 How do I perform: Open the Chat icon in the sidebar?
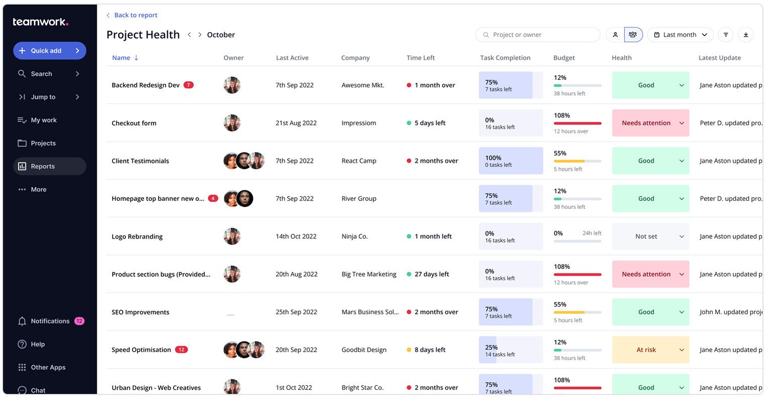pyautogui.click(x=22, y=390)
